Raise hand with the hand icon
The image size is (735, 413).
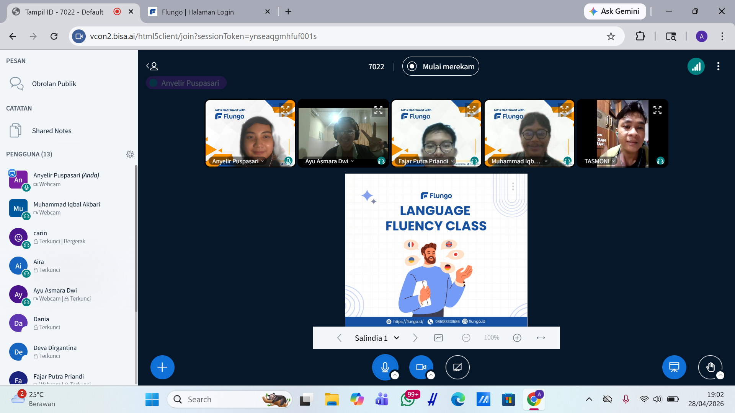710,367
